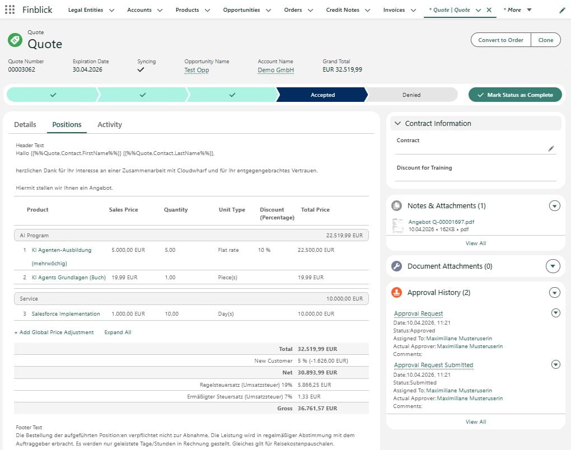Select the Accepted status stage
Screen dimensions: 571x450
click(322, 95)
